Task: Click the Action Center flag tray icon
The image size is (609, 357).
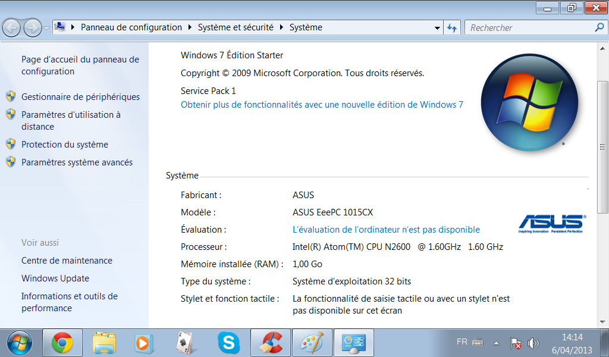Action: (x=516, y=343)
